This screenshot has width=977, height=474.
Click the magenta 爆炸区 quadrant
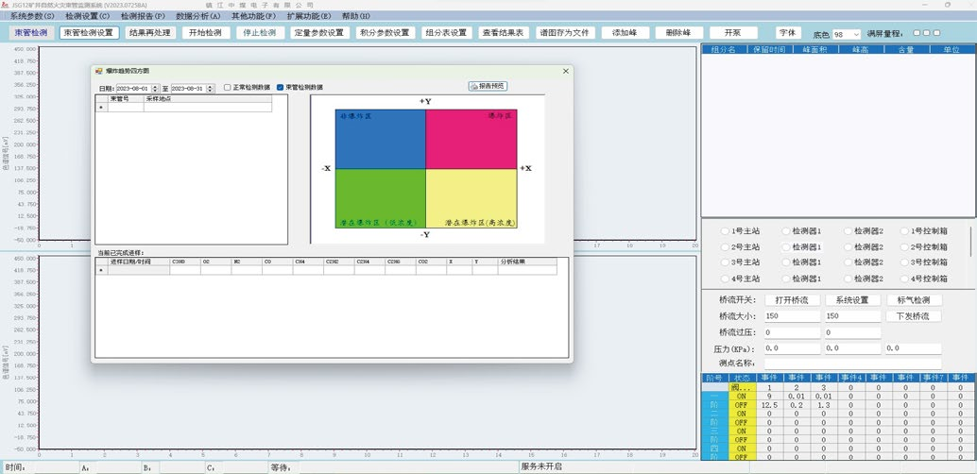[471, 139]
